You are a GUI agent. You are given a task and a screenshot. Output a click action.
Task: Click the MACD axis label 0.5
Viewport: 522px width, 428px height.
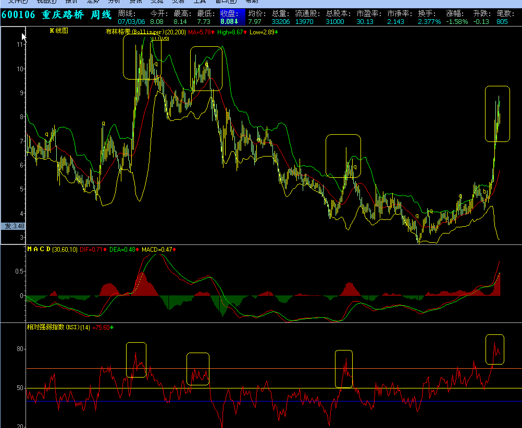(19, 271)
